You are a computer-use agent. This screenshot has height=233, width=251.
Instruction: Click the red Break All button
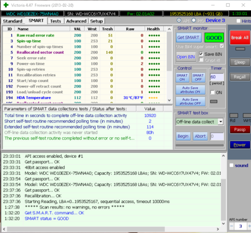point(240,38)
